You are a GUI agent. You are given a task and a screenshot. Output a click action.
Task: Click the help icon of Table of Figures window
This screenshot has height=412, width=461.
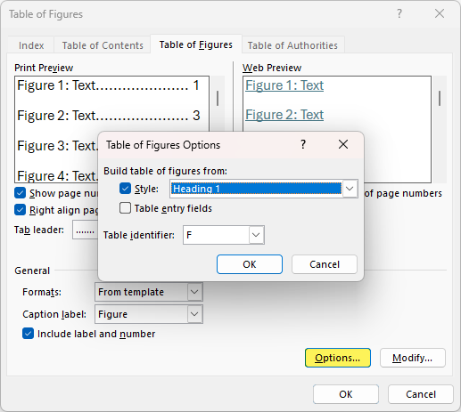click(x=399, y=13)
